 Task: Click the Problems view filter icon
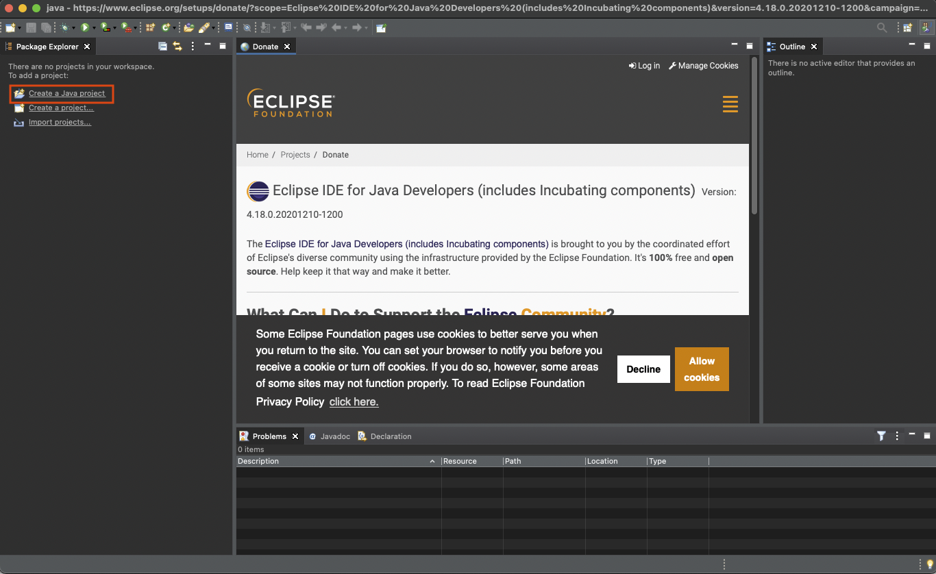coord(881,436)
